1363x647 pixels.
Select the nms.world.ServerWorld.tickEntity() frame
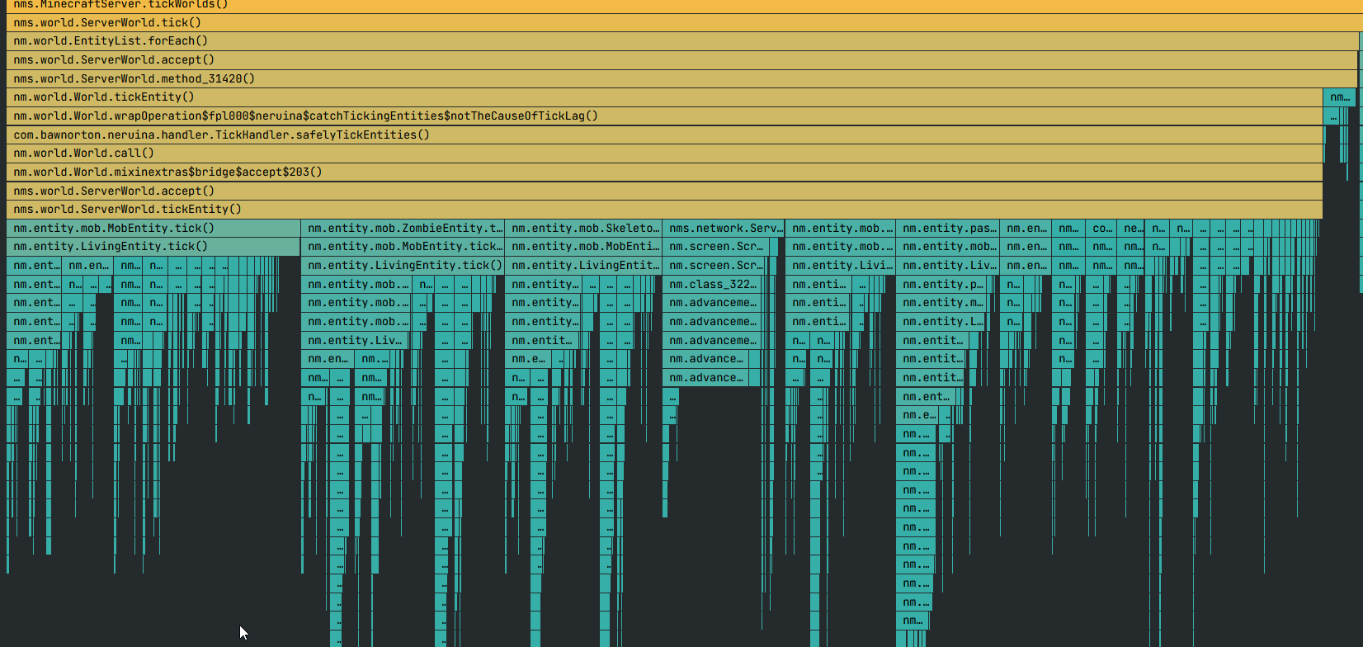tap(664, 210)
